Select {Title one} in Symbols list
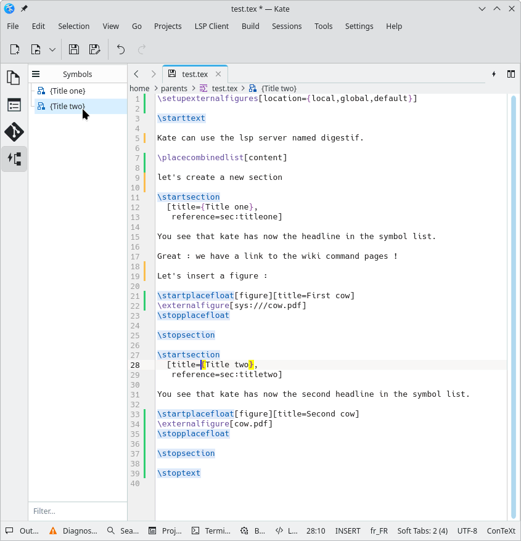The height and width of the screenshot is (541, 521). (x=67, y=91)
